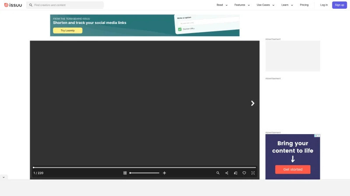Focus the Find creators and content field
Image resolution: width=350 pixels, height=196 pixels.
[x=65, y=5]
